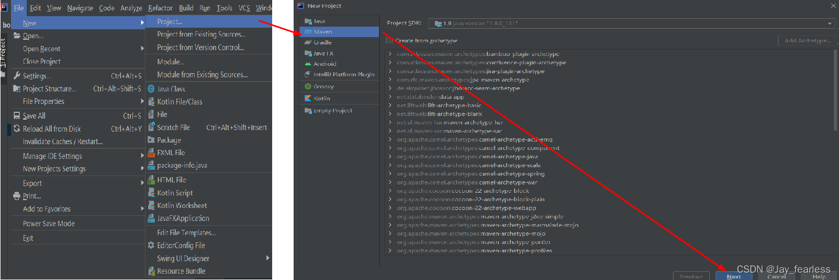Click the HTML File icon
The height and width of the screenshot is (280, 839).
[151, 180]
